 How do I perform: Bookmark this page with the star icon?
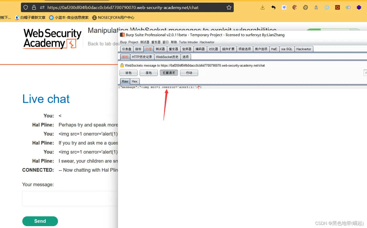229,7
